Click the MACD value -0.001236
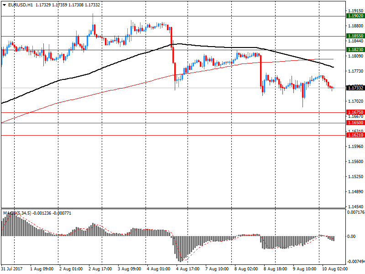The image size is (365, 274). pyautogui.click(x=42, y=213)
